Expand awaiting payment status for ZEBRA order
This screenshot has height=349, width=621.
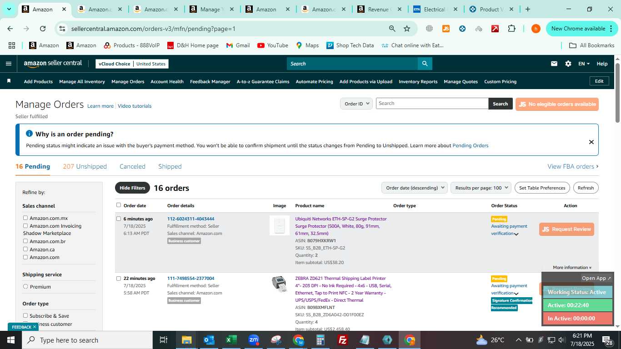(x=516, y=294)
